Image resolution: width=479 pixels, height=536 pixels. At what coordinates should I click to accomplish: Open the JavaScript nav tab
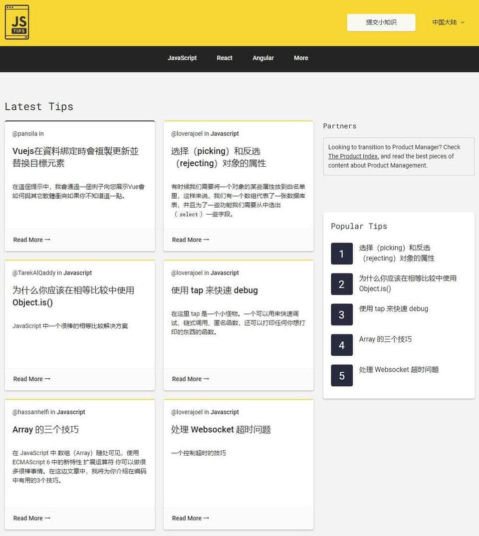tap(182, 58)
